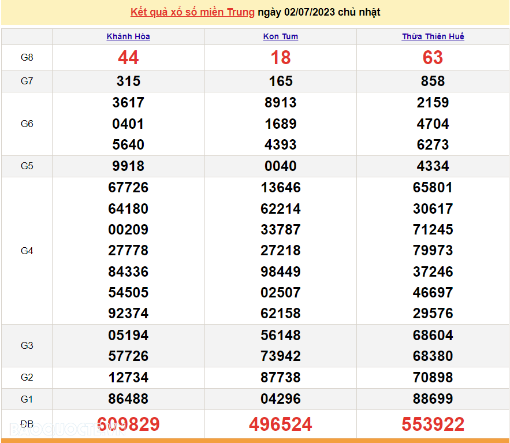Open the 'Kết quả xổ số miền Trung' title link
The image size is (510, 443).
[192, 12]
